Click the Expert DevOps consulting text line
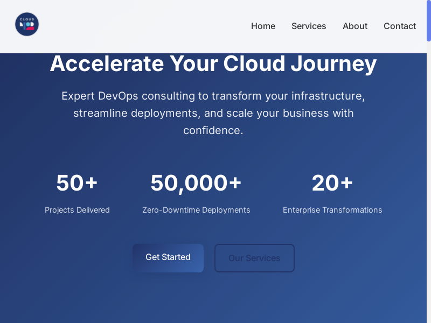The width and height of the screenshot is (431, 323). coord(213,96)
